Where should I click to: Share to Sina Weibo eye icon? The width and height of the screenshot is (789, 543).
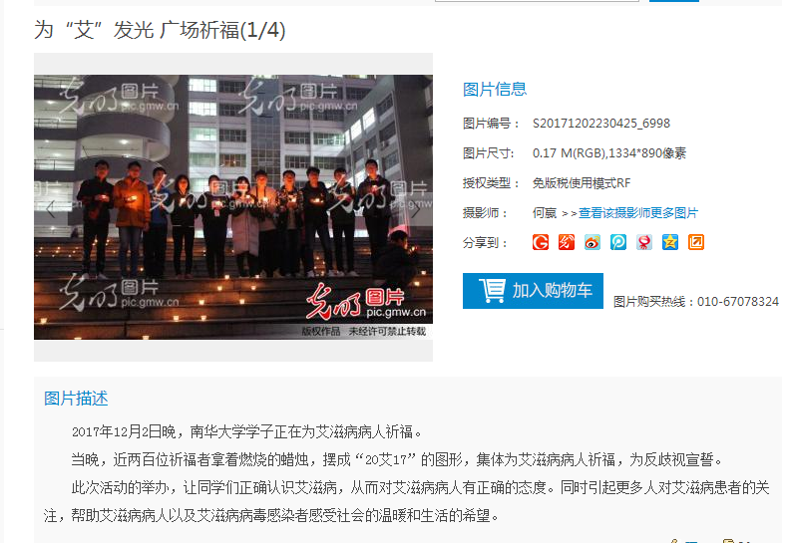point(592,242)
